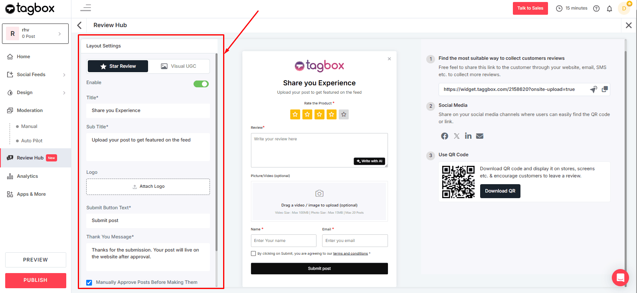Click the Tagbox logo in sidebar

click(30, 8)
